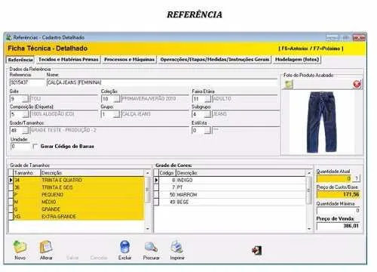Image resolution: width=377 pixels, height=272 pixels.
Task: Click the Código column header in colors grid
Action: click(167, 173)
